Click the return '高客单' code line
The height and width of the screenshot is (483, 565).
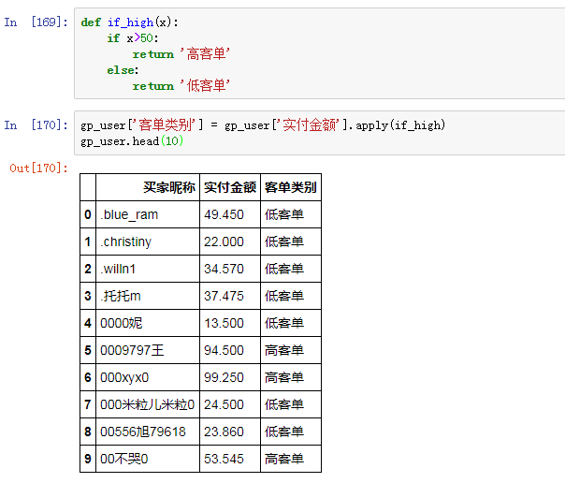coord(181,54)
